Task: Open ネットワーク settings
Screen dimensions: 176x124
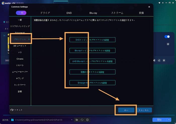Action: [20, 85]
